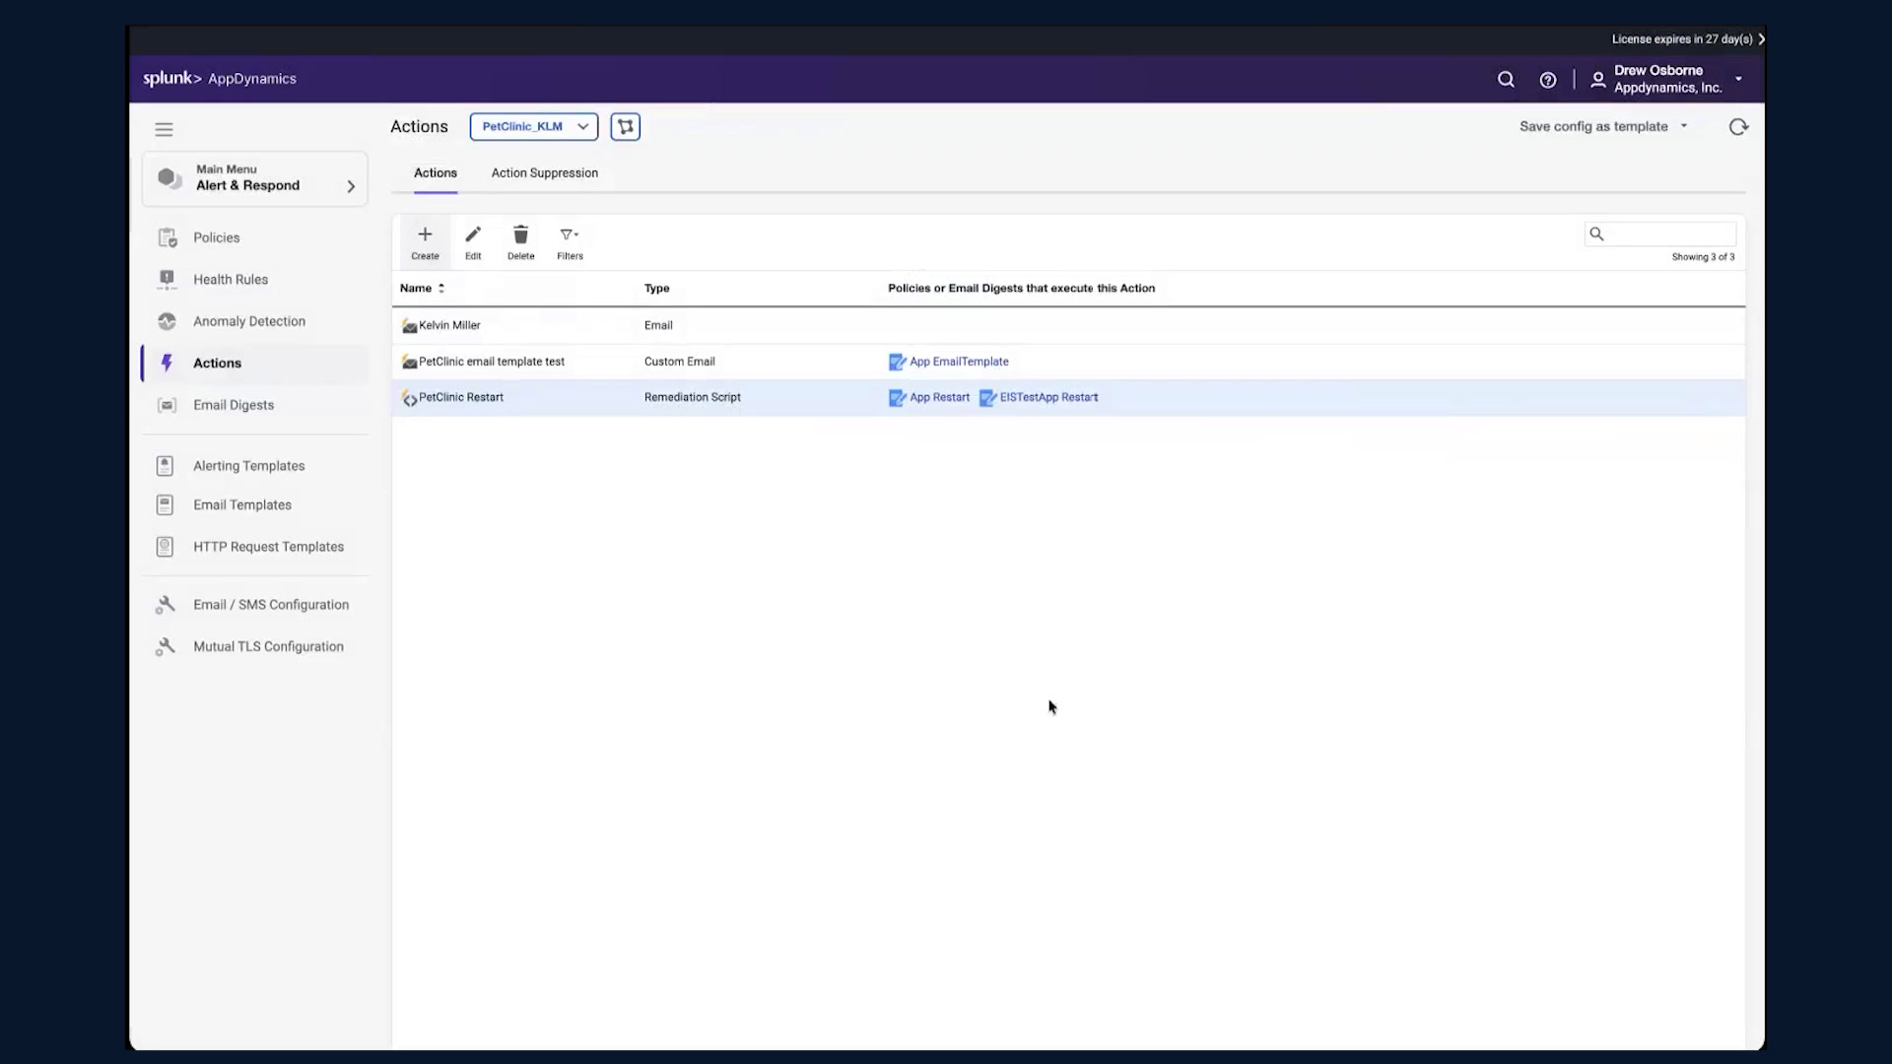The height and width of the screenshot is (1064, 1892).
Task: Switch to the Action Suppression tab
Action: 544,173
